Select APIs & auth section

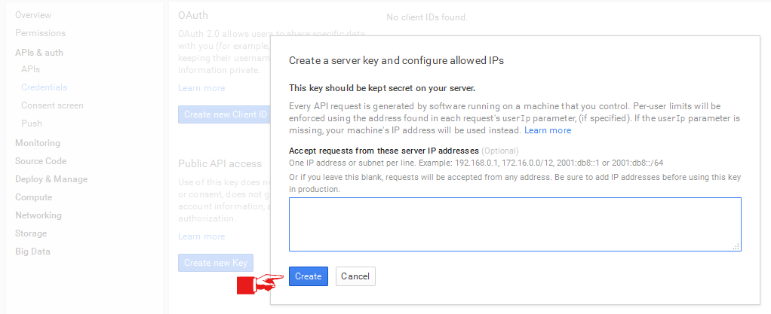click(x=39, y=53)
